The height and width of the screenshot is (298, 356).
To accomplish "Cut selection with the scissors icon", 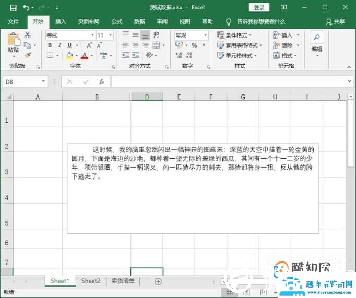I will coord(28,35).
